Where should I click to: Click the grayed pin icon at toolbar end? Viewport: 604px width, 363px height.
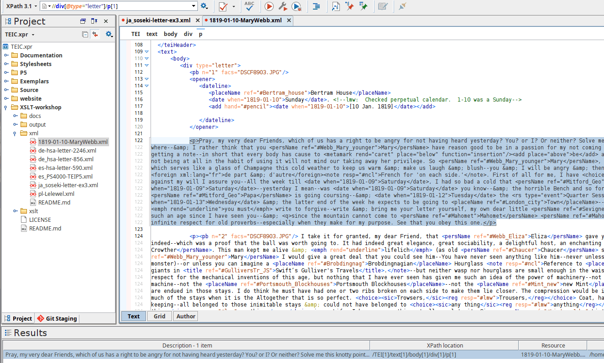tap(402, 6)
